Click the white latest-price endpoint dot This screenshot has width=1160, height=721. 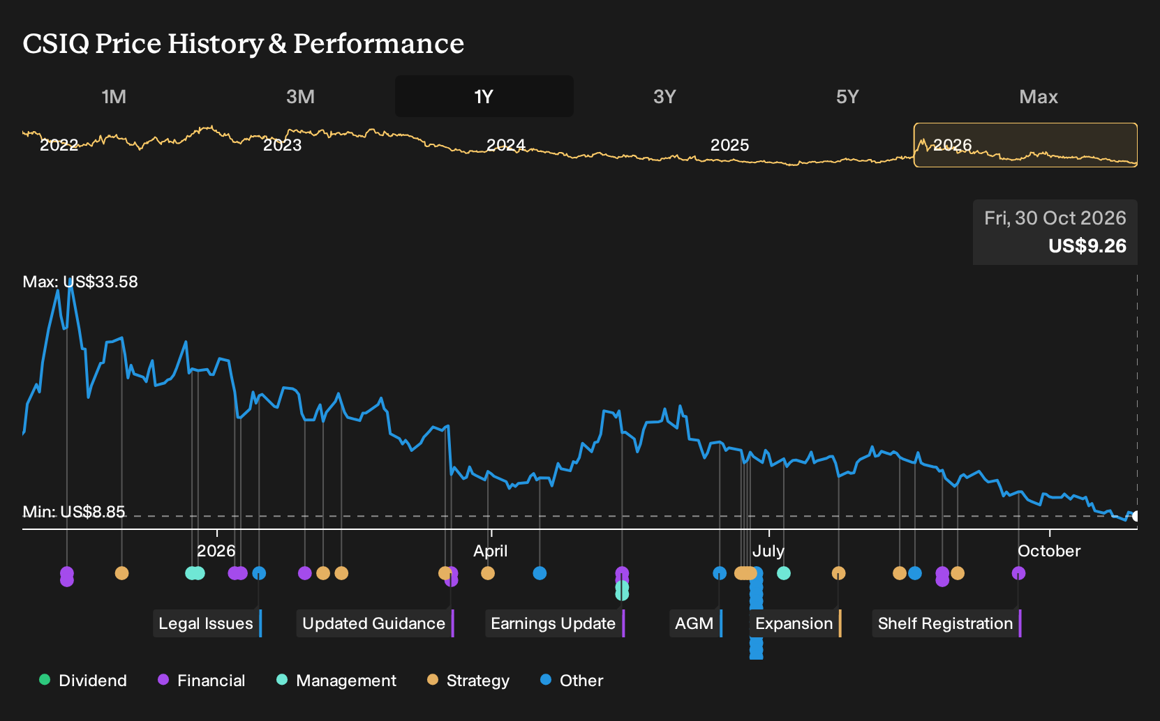point(1136,516)
